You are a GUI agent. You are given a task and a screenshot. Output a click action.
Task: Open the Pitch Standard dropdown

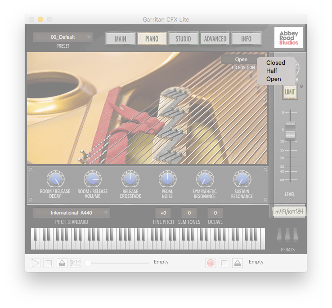click(x=72, y=213)
